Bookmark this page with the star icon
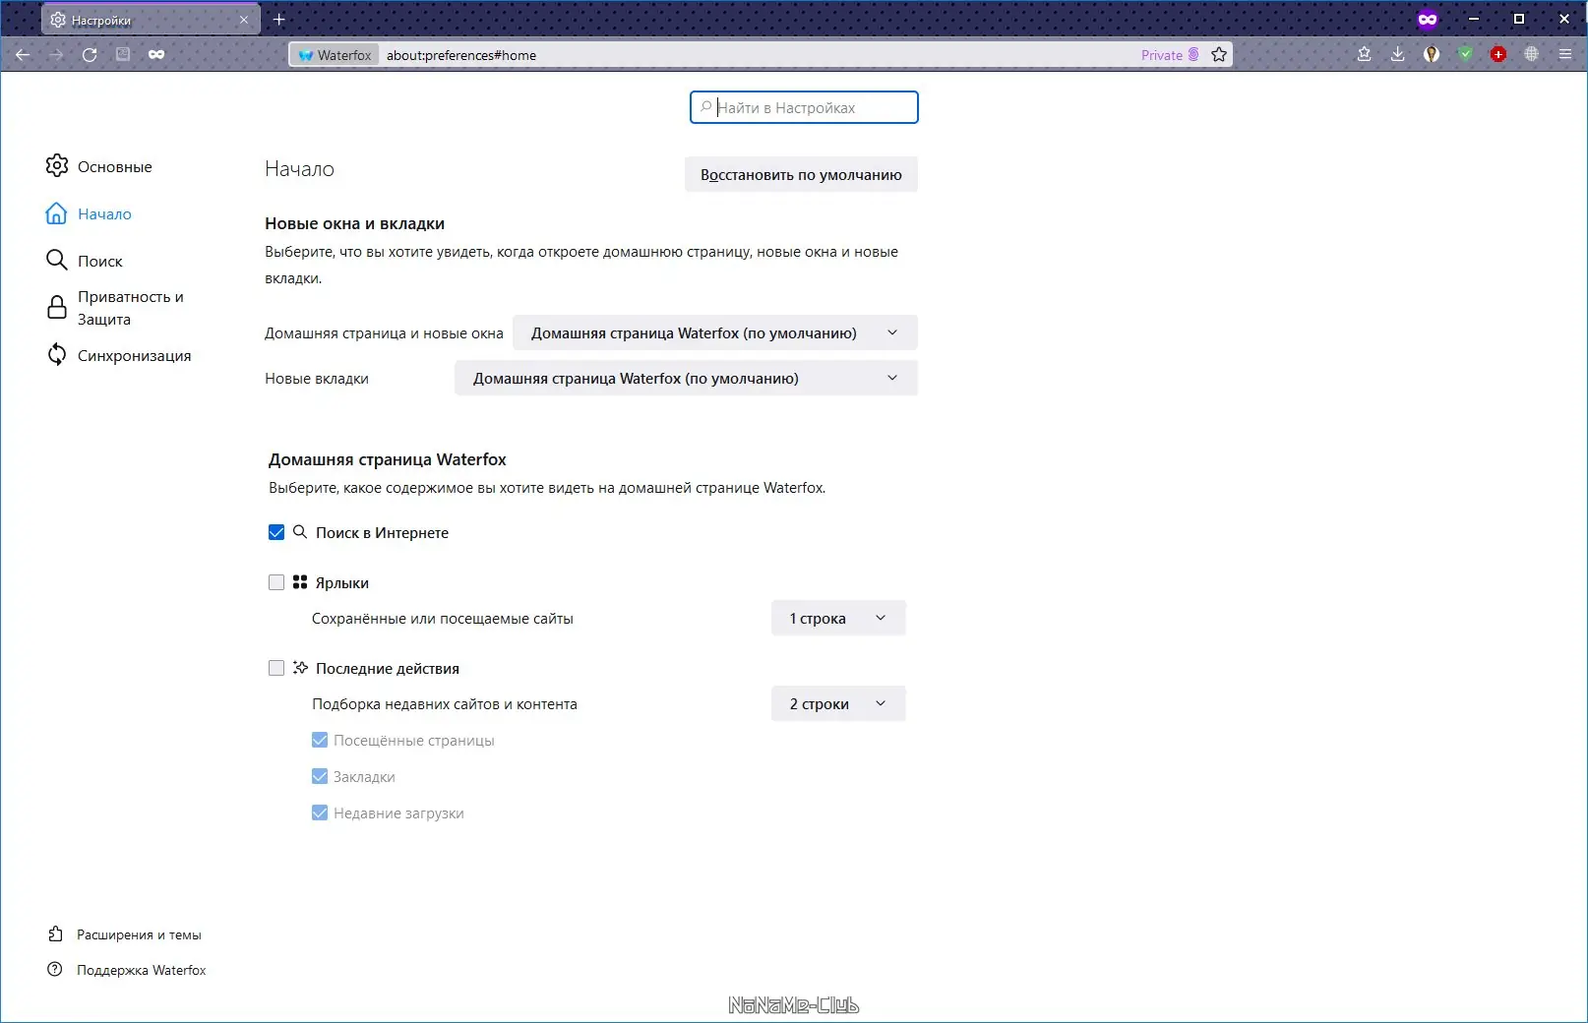This screenshot has width=1588, height=1023. [1219, 55]
